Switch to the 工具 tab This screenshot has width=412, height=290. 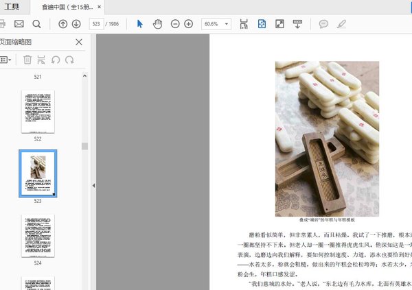point(12,7)
